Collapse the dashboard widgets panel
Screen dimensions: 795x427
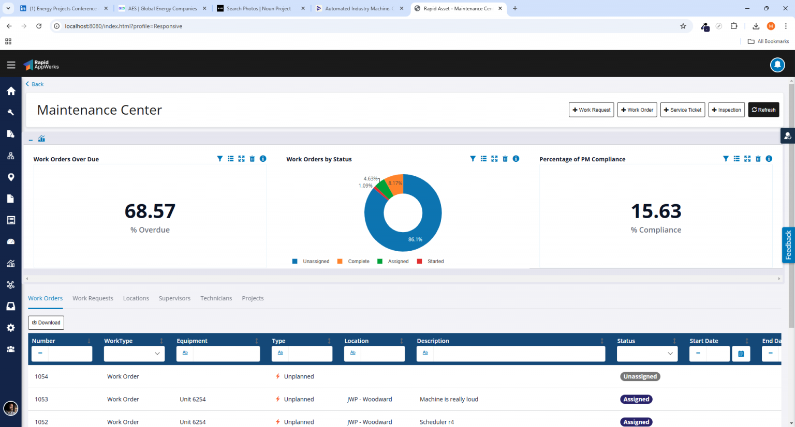[x=31, y=139]
